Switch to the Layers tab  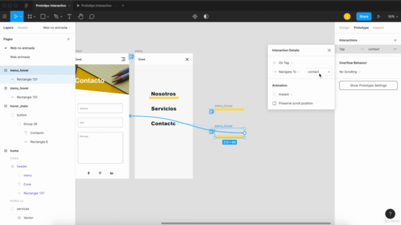(8, 27)
